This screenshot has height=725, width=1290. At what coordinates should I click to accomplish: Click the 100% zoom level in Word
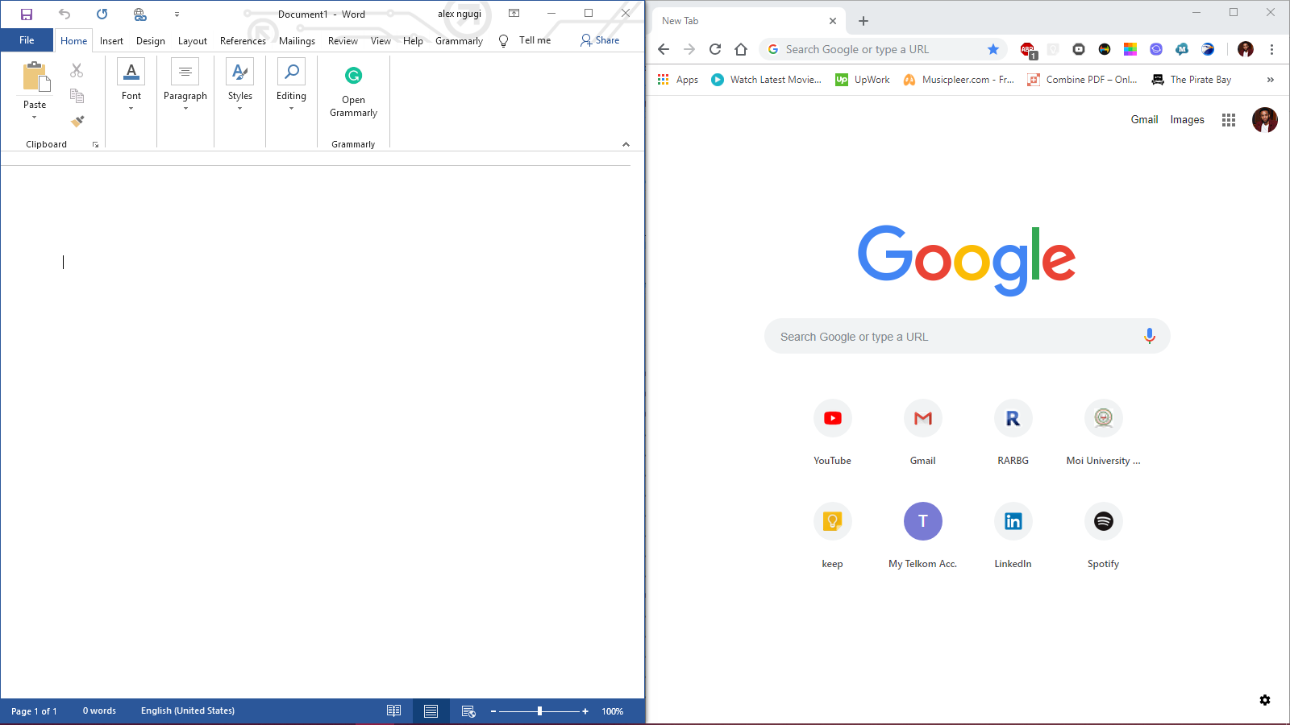pos(613,711)
